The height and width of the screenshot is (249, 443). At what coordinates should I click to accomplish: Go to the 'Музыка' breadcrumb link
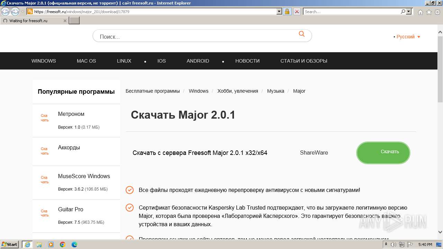tap(275, 91)
